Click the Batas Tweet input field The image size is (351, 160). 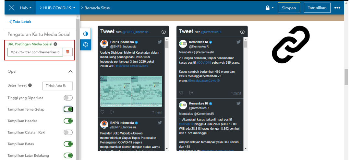tap(57, 86)
